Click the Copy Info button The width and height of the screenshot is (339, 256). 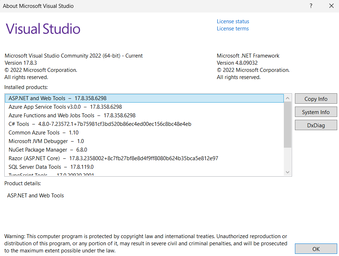pyautogui.click(x=316, y=99)
